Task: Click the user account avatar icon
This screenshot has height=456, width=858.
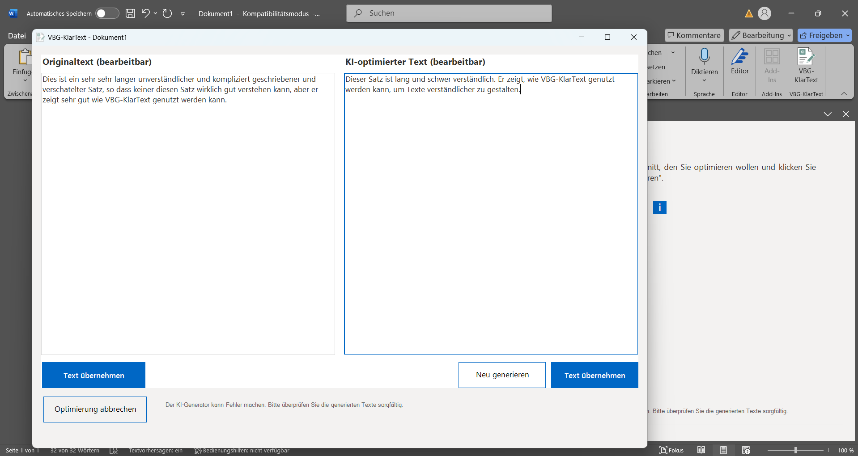Action: click(x=765, y=14)
